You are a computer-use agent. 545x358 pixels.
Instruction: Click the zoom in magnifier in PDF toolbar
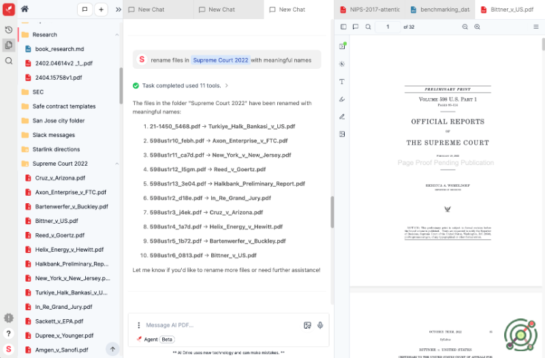[477, 27]
